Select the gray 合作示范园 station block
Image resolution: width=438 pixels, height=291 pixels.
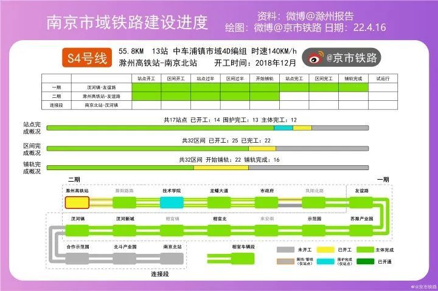tap(77, 259)
